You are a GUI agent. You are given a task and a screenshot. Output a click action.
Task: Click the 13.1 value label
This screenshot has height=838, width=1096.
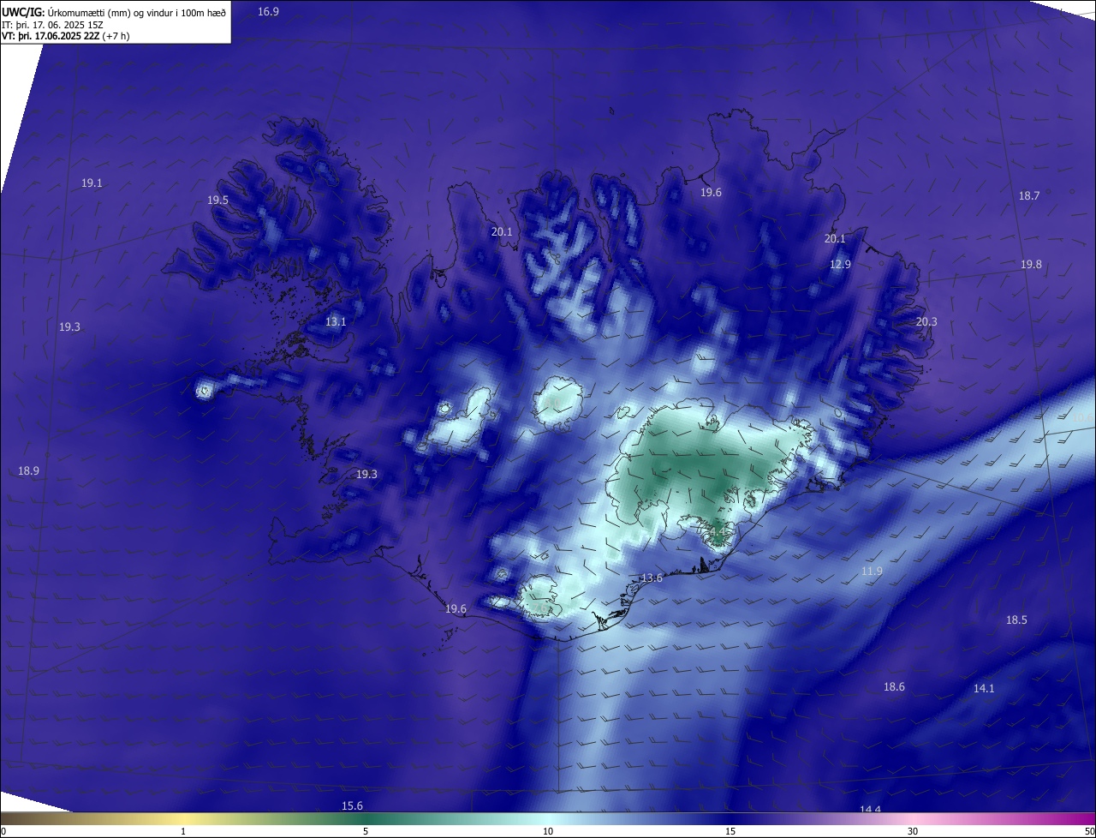(x=336, y=321)
